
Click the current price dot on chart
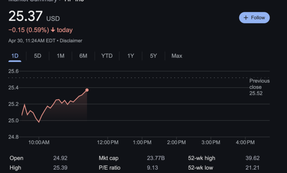pos(87,90)
